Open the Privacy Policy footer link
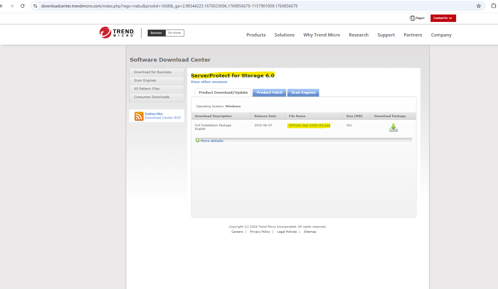 coord(260,232)
